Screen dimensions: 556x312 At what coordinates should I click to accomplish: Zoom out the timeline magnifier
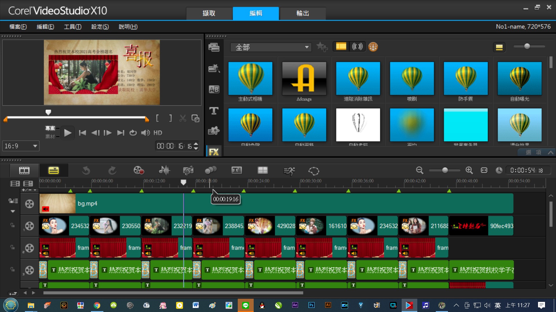coord(420,170)
